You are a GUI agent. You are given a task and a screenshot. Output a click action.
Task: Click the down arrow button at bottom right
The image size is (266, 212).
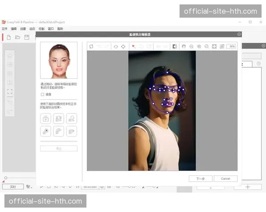pos(211,188)
